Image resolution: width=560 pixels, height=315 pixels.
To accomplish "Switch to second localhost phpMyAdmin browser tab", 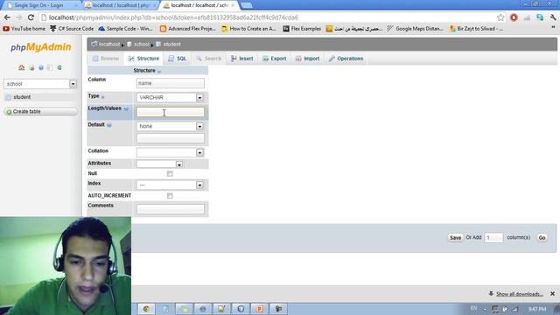I will [121, 5].
